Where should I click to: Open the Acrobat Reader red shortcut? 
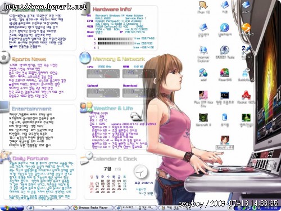(246, 96)
